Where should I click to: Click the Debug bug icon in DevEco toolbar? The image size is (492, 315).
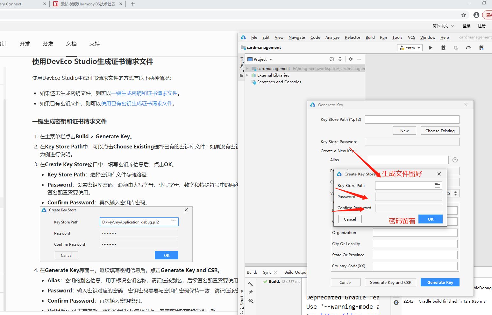[443, 48]
